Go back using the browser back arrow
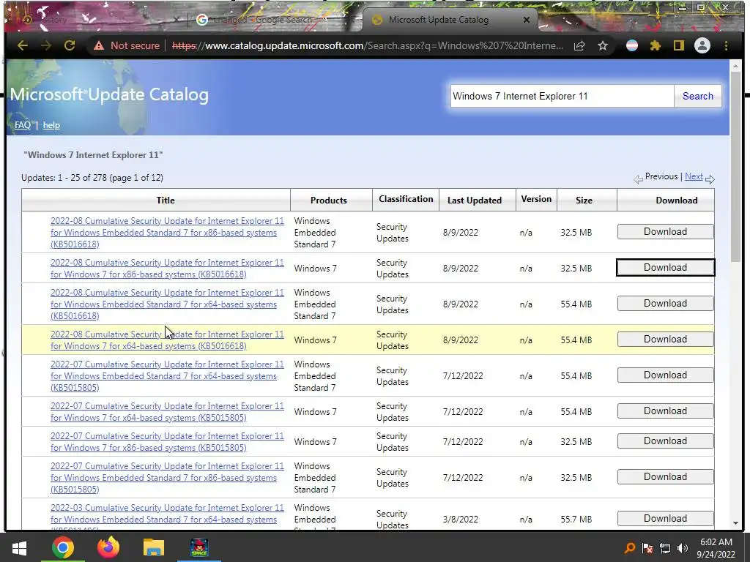The height and width of the screenshot is (562, 750). [23, 45]
